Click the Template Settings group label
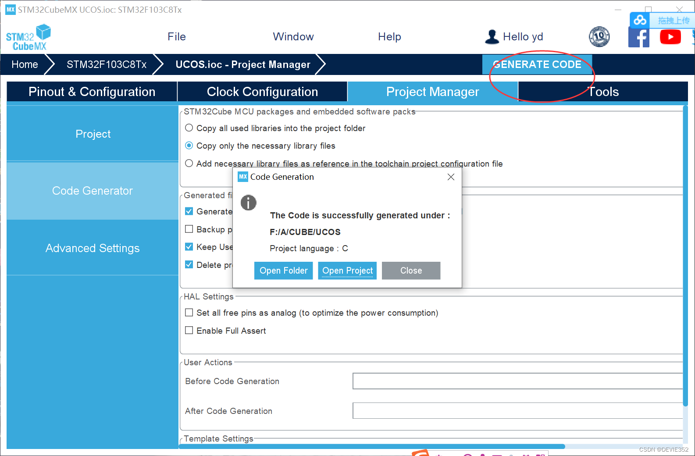The height and width of the screenshot is (456, 695). click(218, 438)
